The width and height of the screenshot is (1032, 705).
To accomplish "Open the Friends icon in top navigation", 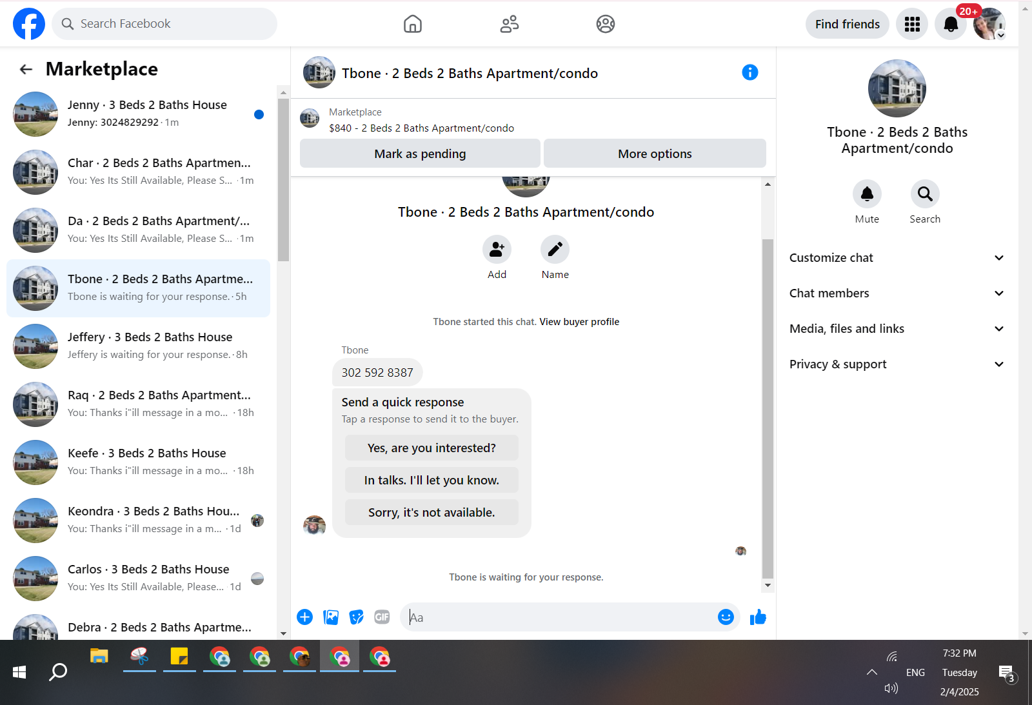I will tap(510, 24).
